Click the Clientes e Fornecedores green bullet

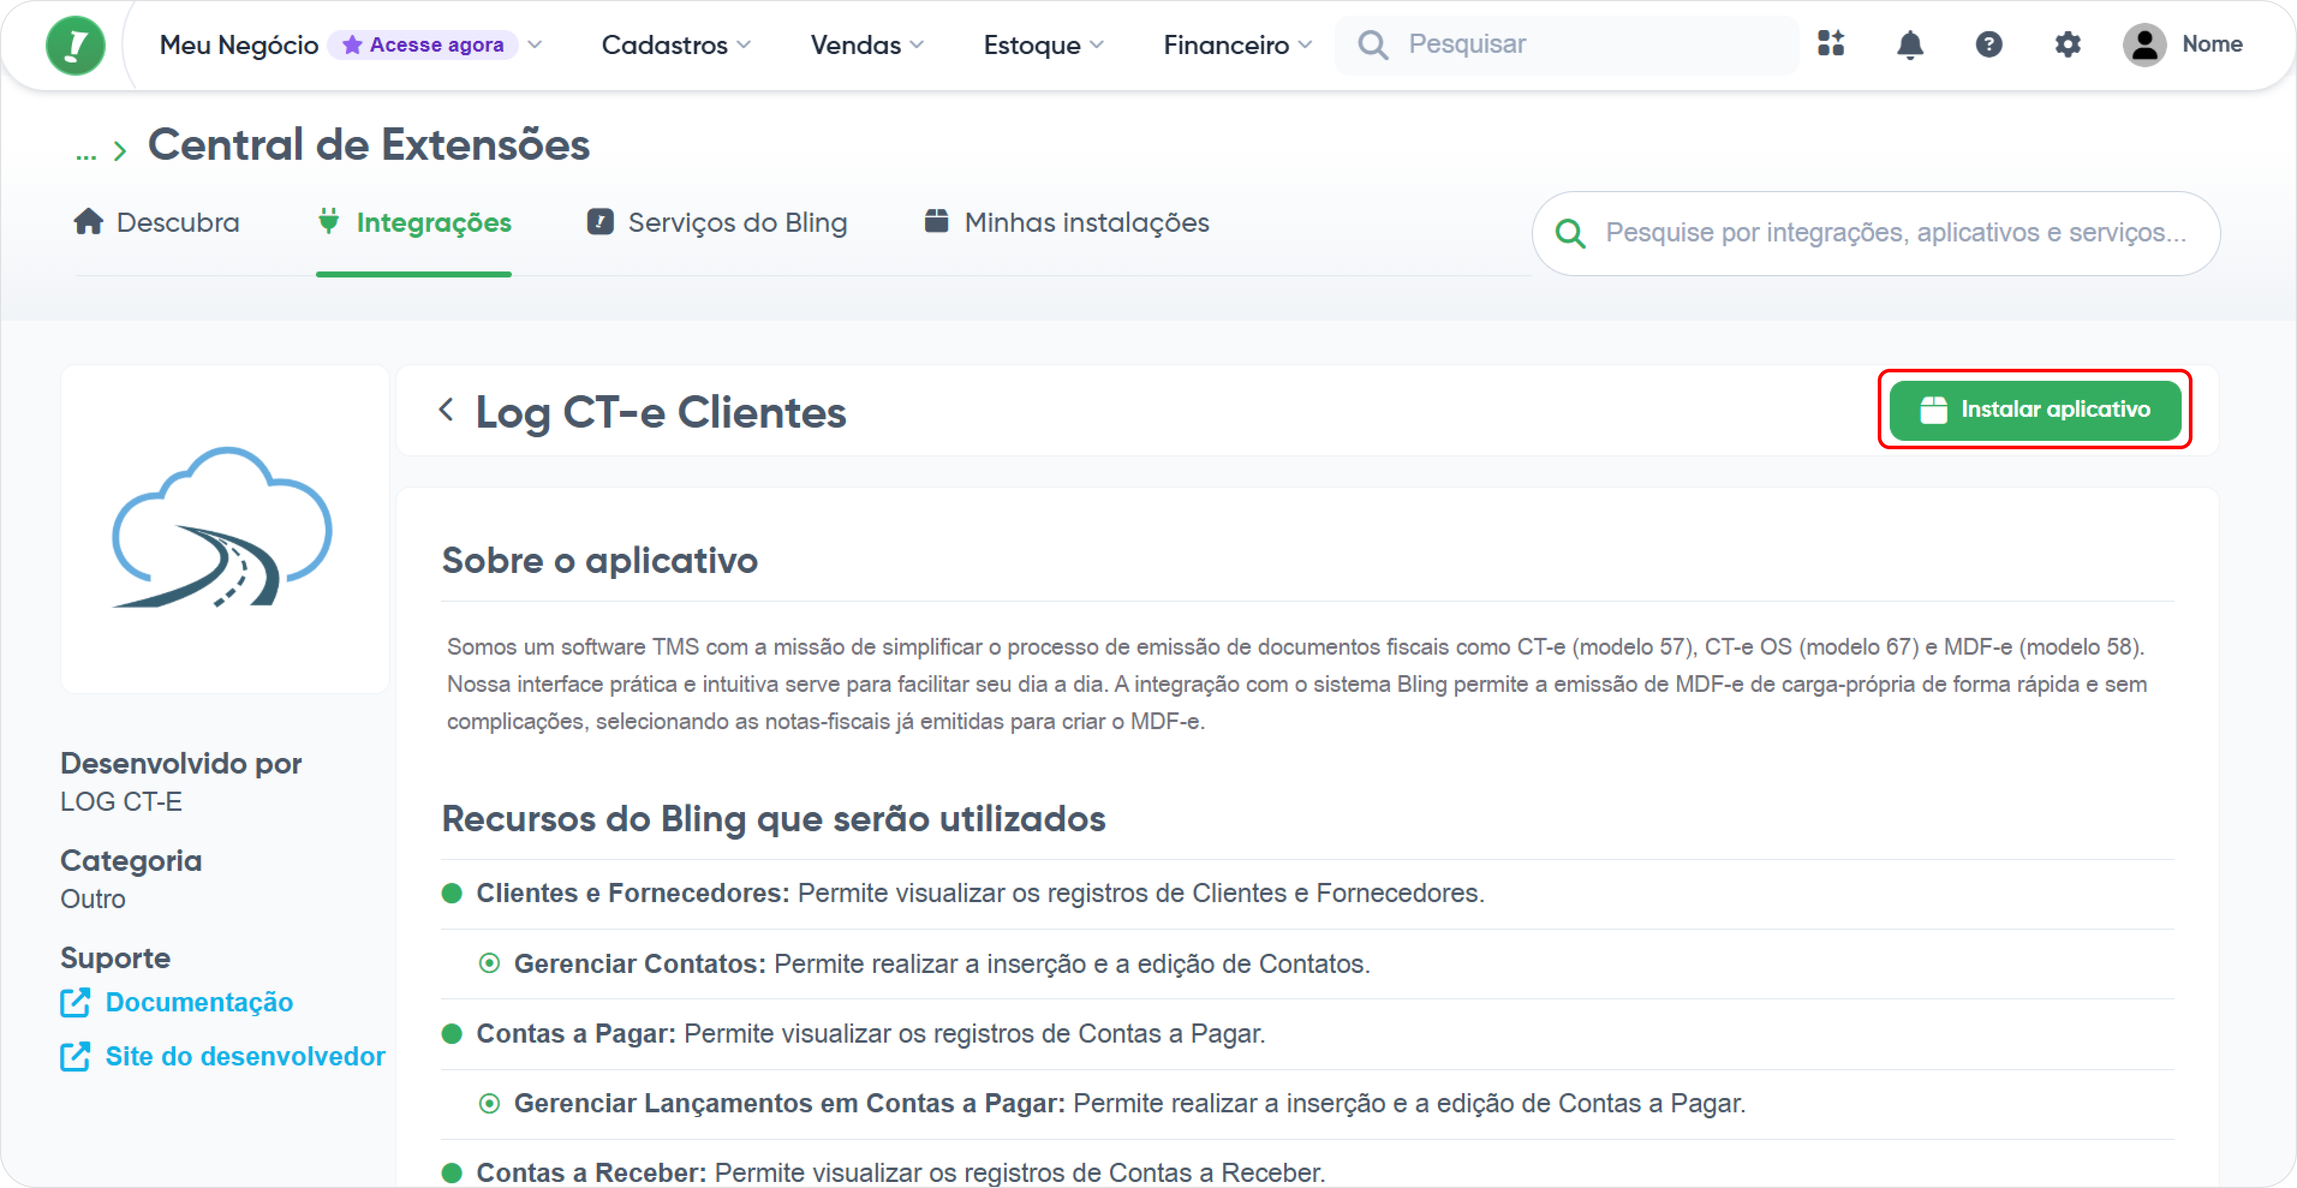452,893
